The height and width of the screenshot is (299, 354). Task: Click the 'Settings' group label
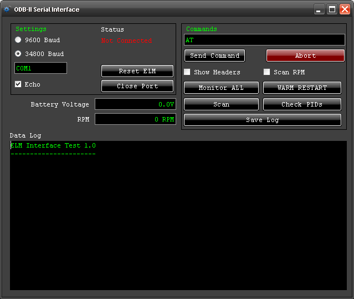click(31, 29)
